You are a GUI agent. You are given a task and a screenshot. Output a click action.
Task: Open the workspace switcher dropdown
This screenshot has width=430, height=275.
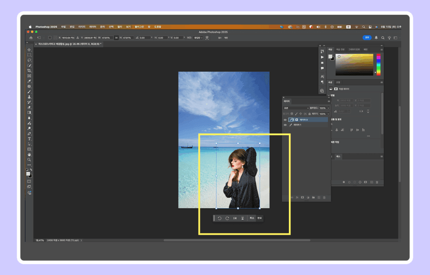tap(396, 38)
